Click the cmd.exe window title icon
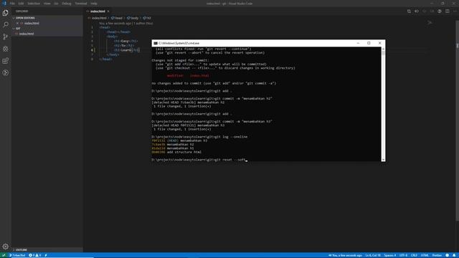 tap(156, 43)
